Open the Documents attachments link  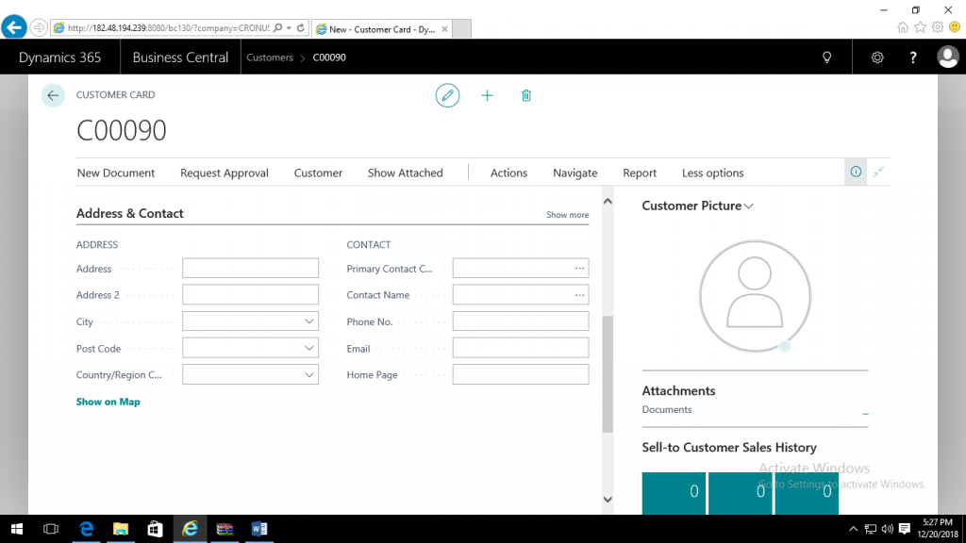667,409
